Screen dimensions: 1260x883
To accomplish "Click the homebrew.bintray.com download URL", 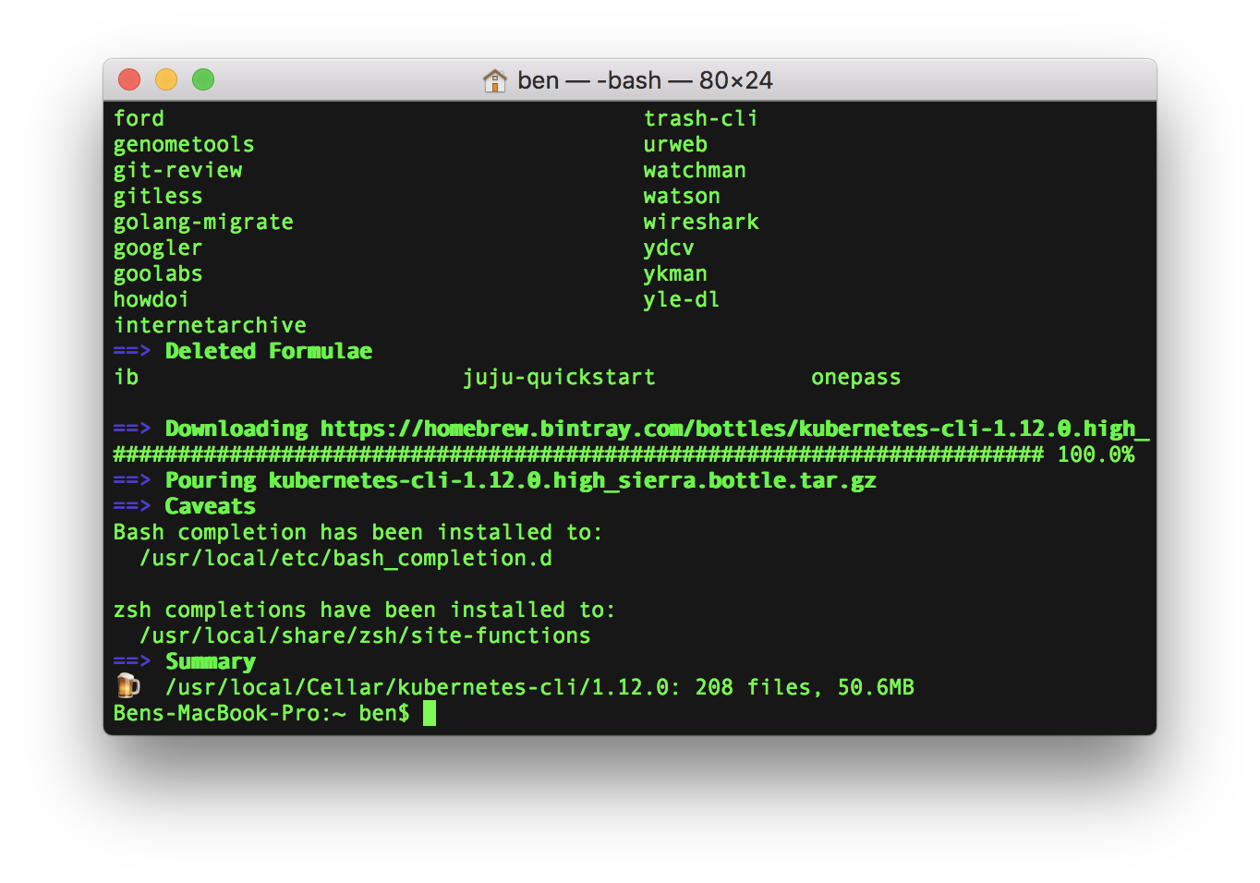I will [x=735, y=429].
